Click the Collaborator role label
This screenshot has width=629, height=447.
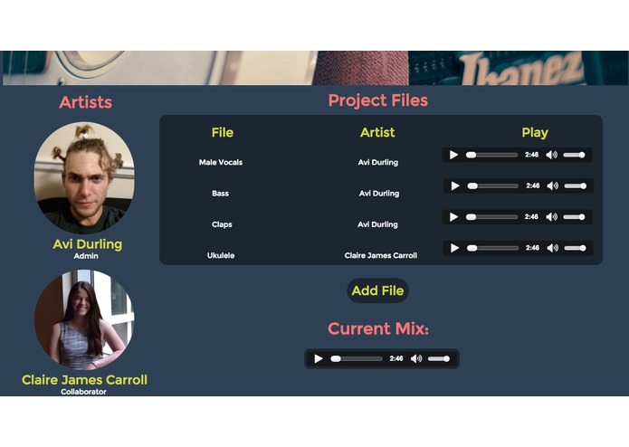point(83,392)
